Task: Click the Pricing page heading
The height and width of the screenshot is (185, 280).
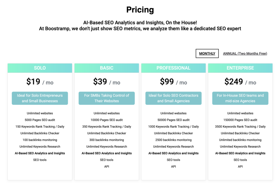Action: (x=140, y=10)
